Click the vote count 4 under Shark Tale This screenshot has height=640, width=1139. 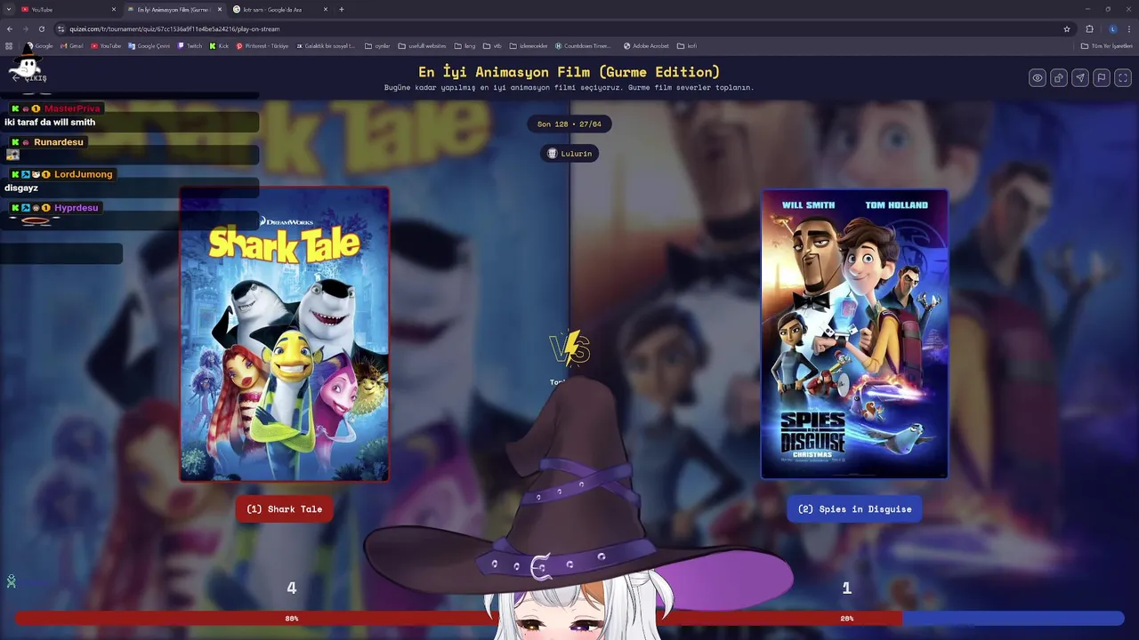[x=291, y=588]
